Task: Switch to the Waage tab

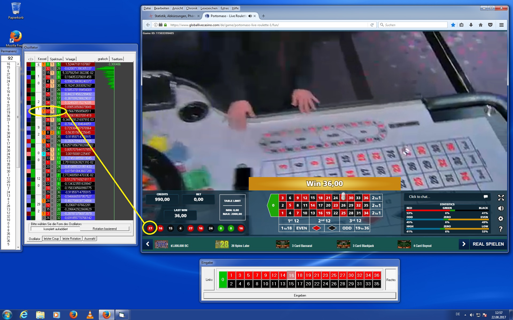Action: (70, 59)
